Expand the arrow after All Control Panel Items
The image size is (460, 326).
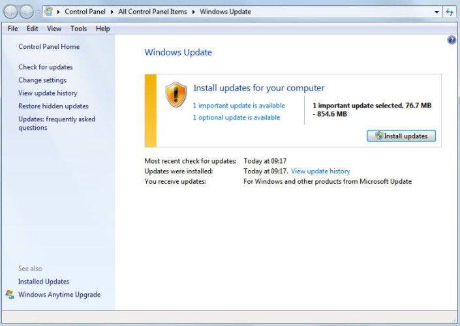tap(194, 12)
